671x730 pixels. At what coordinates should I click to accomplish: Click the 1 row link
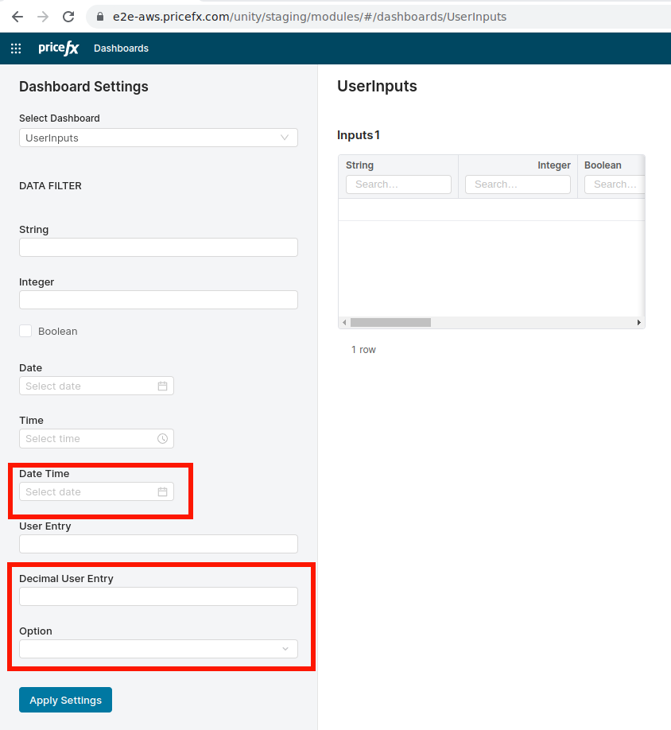point(363,349)
